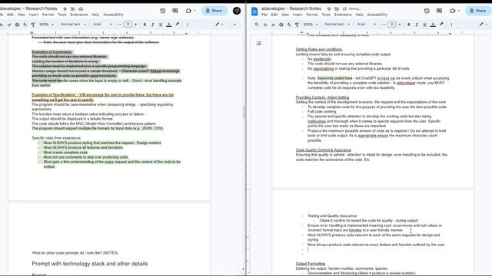Star the document in the right window
This screenshot has width=492, height=276.
[x=329, y=8]
